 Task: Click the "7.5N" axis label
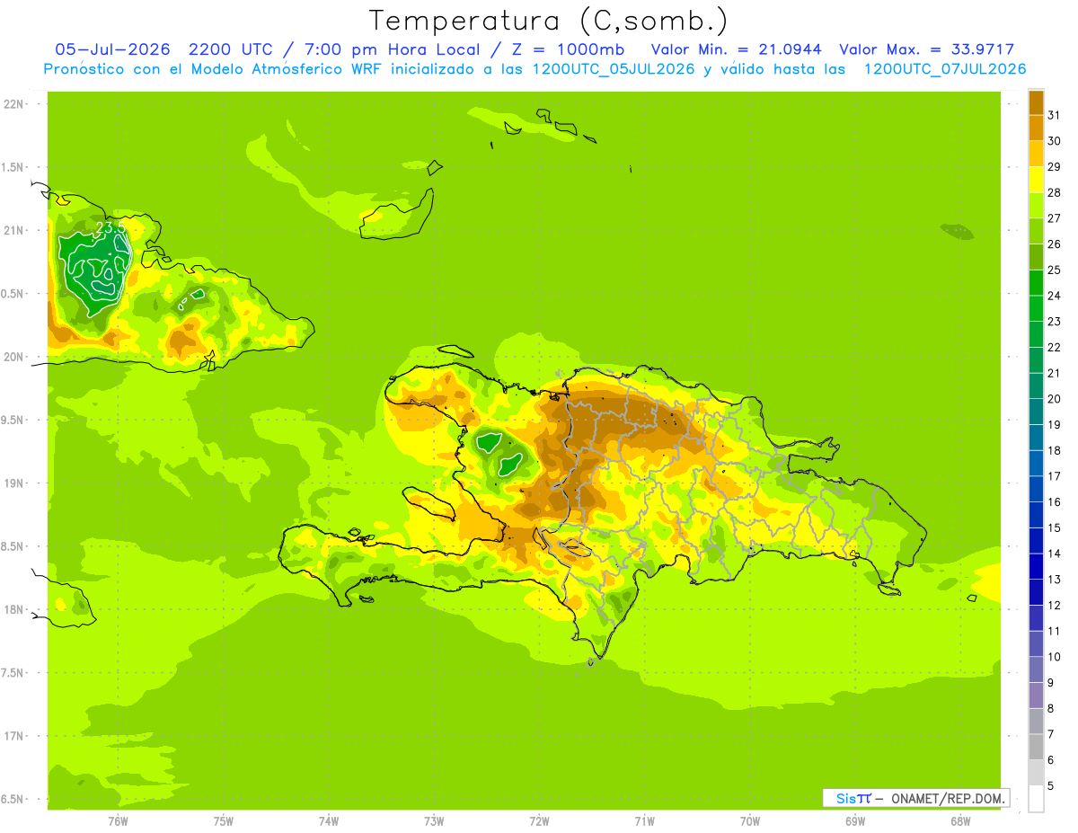pyautogui.click(x=13, y=672)
